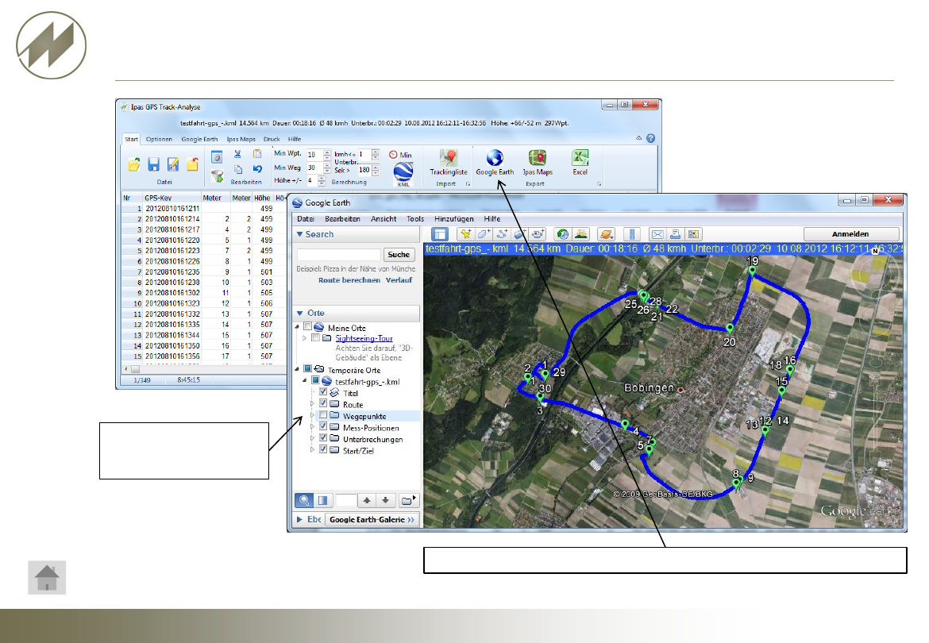Switch to Optionen ribbon tab
Viewport: 929px width, 643px height.
[159, 139]
